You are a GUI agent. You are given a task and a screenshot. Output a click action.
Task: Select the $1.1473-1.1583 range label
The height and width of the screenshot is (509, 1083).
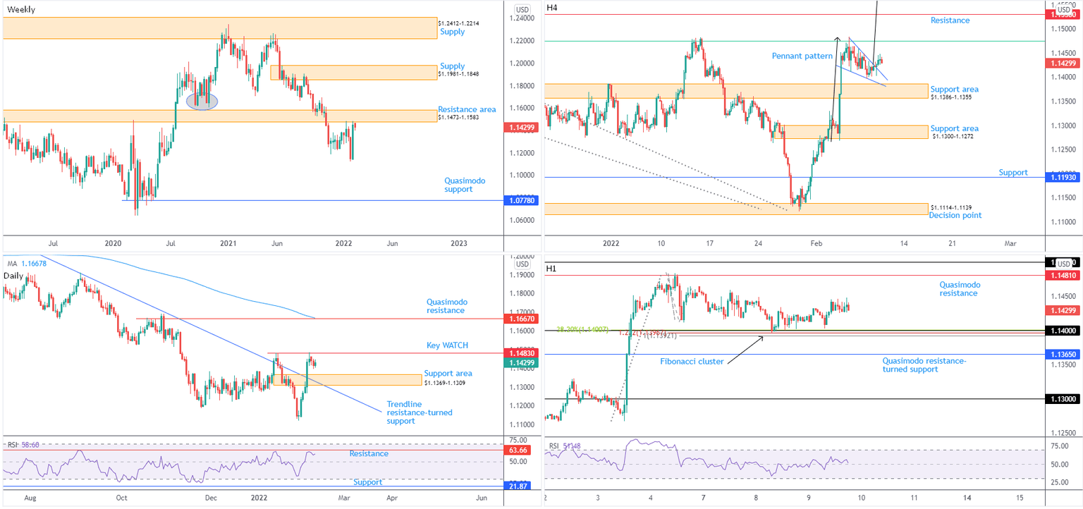click(x=458, y=118)
